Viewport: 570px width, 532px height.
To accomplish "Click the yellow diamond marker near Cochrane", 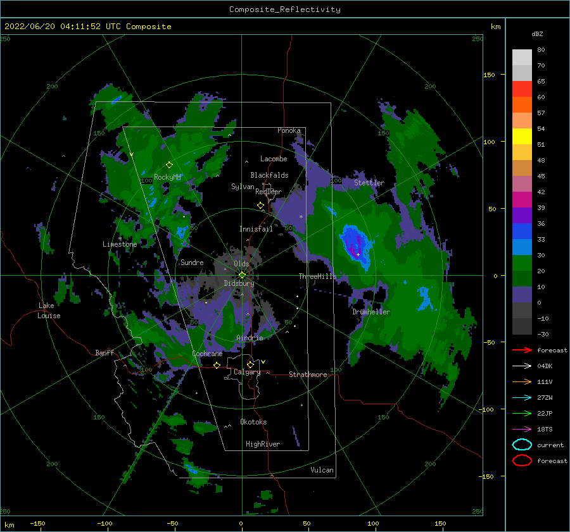I will coord(217,365).
